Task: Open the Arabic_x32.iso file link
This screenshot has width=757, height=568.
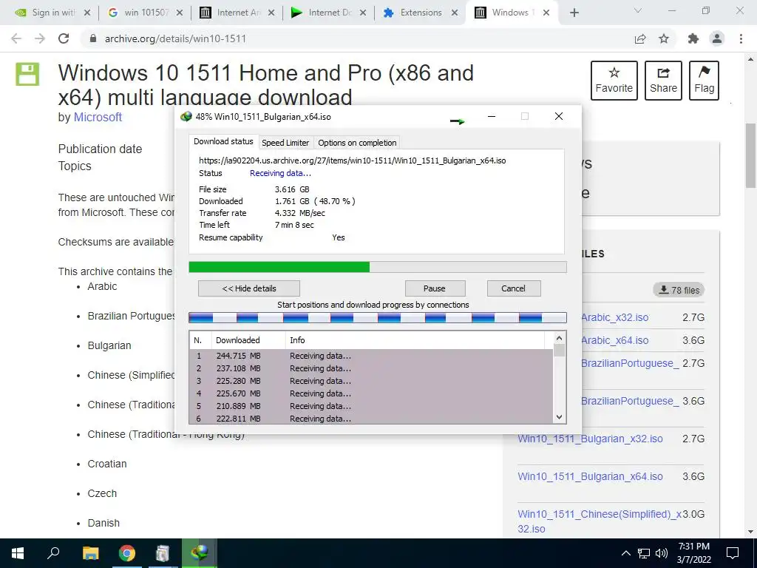Action: 615,317
